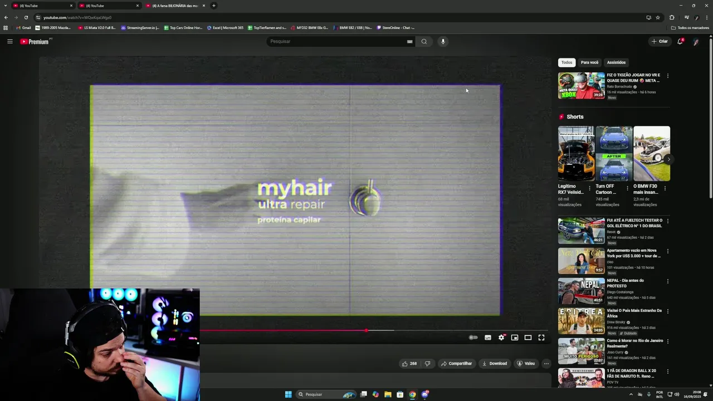The image size is (713, 401).
Task: Open options for 'Apartamento vazio em Nova York' video
Action: tap(667, 251)
